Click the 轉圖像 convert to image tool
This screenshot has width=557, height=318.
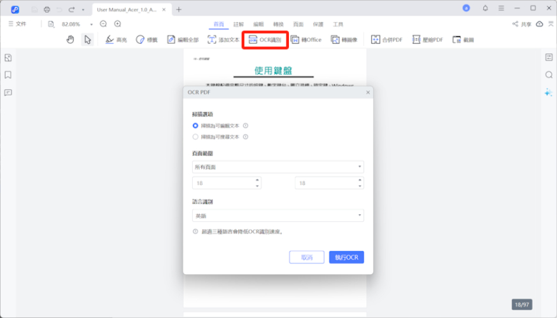click(344, 39)
